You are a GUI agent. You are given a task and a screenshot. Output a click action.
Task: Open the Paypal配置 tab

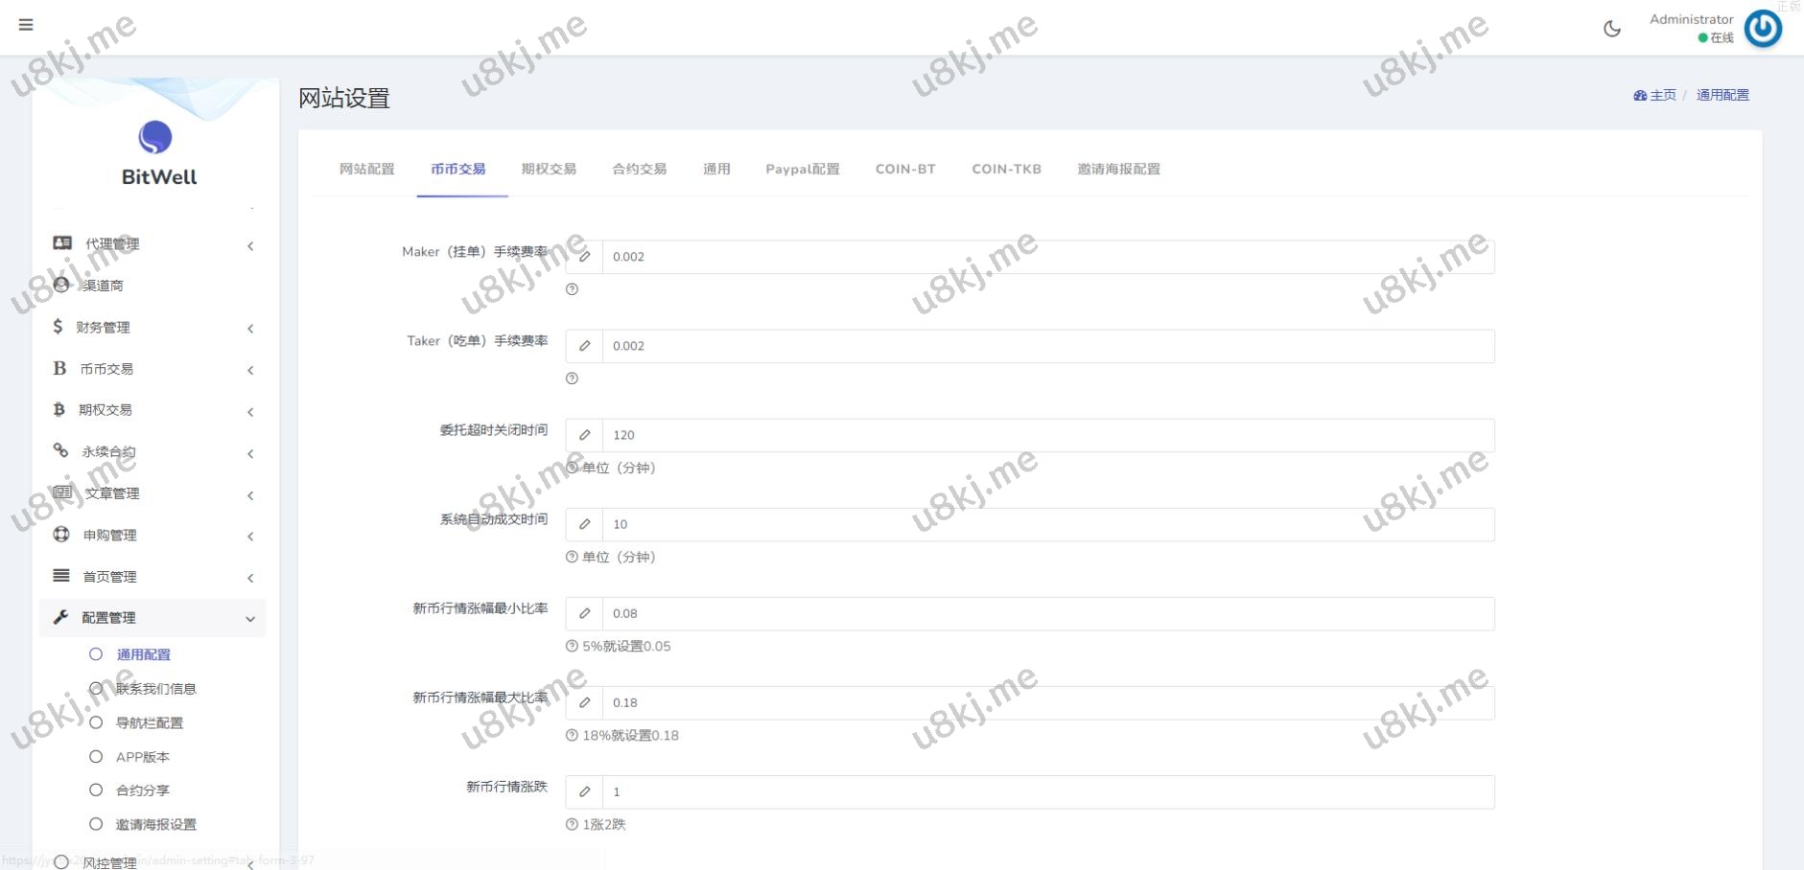802,169
